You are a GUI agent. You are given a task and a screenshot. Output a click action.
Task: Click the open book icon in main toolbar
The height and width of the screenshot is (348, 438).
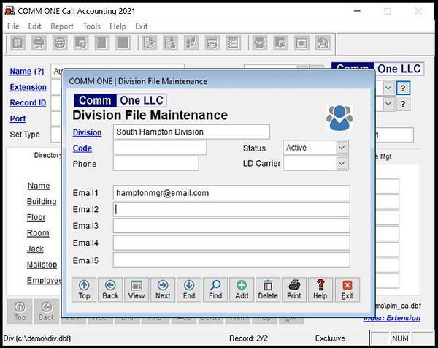click(18, 43)
